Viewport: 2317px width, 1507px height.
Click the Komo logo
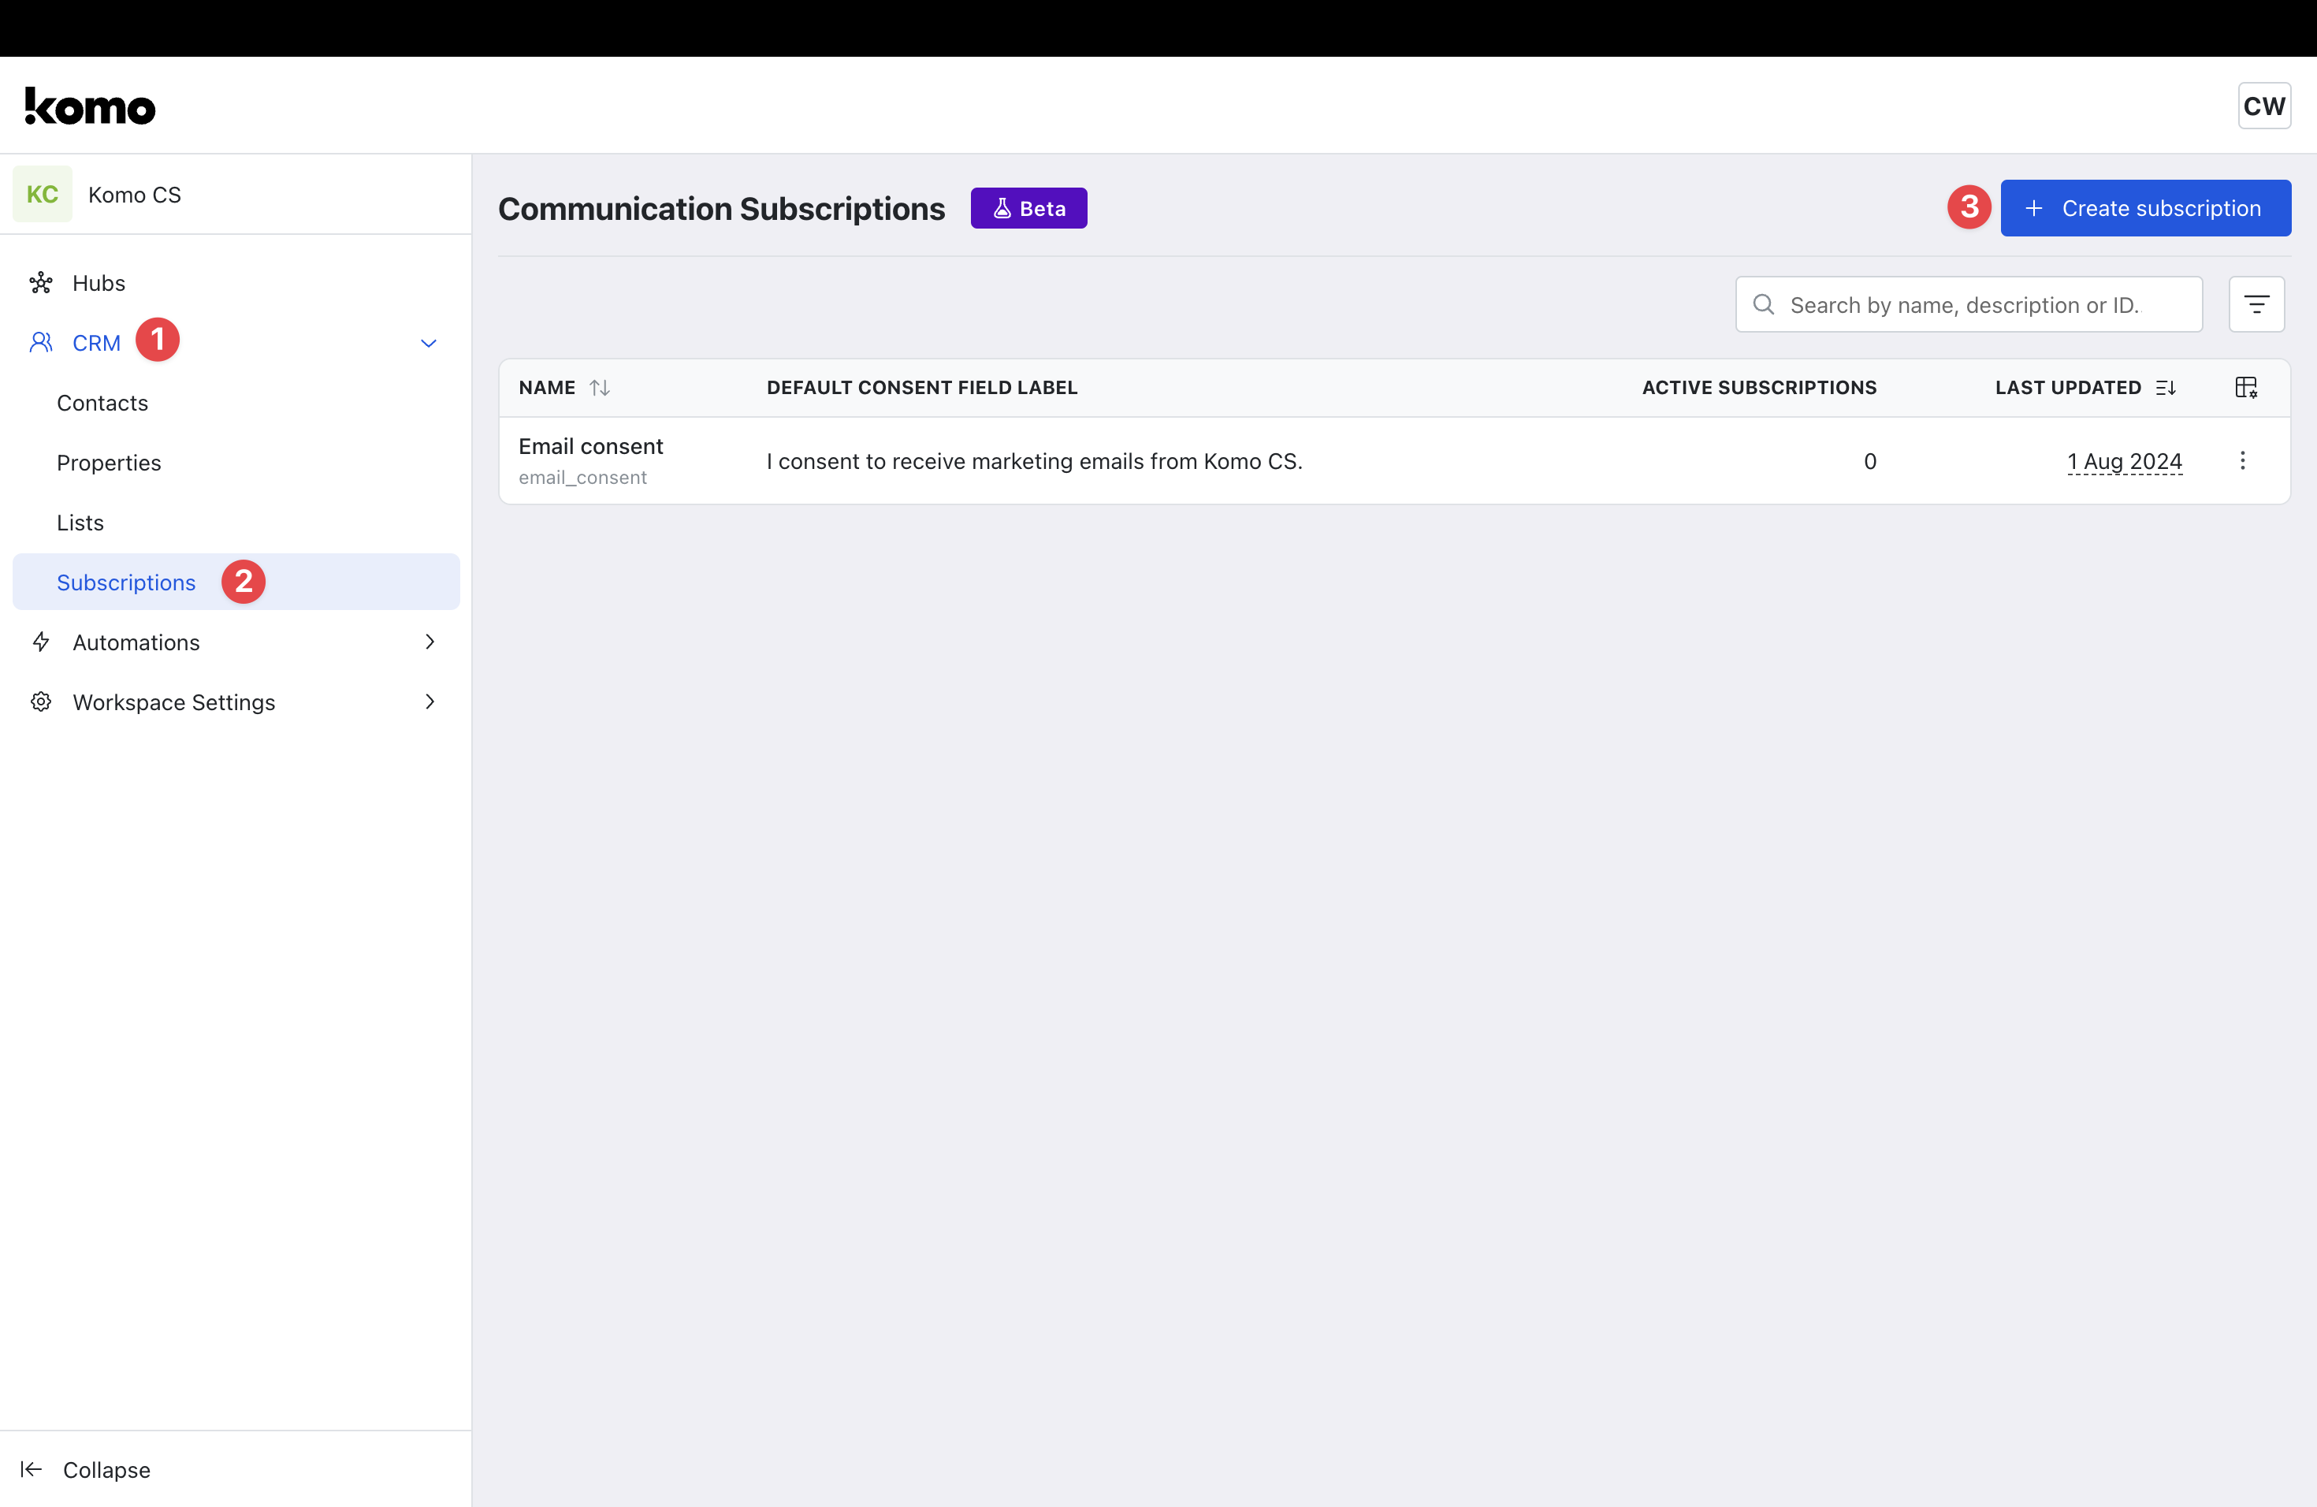[91, 106]
